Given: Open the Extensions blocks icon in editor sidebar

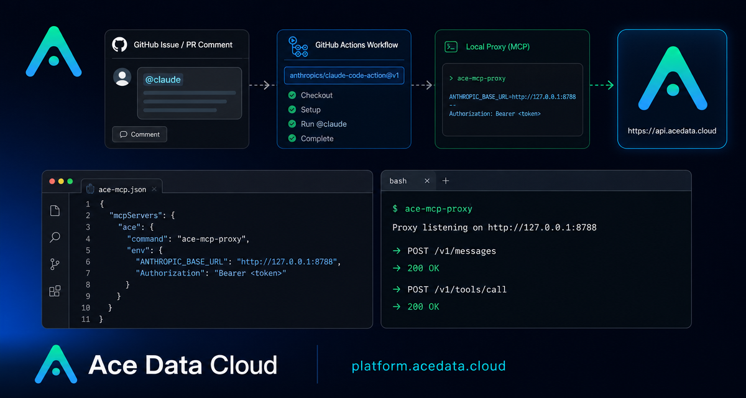Looking at the screenshot, I should pyautogui.click(x=55, y=291).
